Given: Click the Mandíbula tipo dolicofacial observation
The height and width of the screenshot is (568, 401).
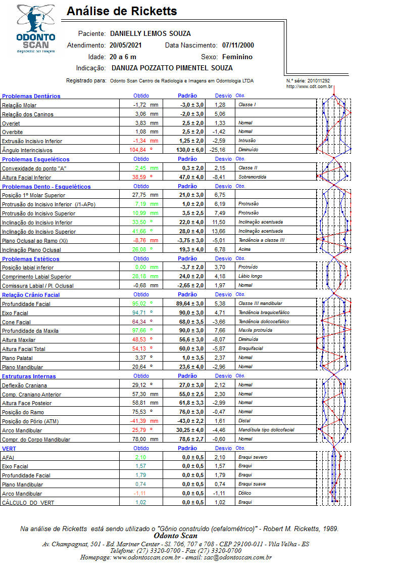Looking at the screenshot, I should 266,430.
